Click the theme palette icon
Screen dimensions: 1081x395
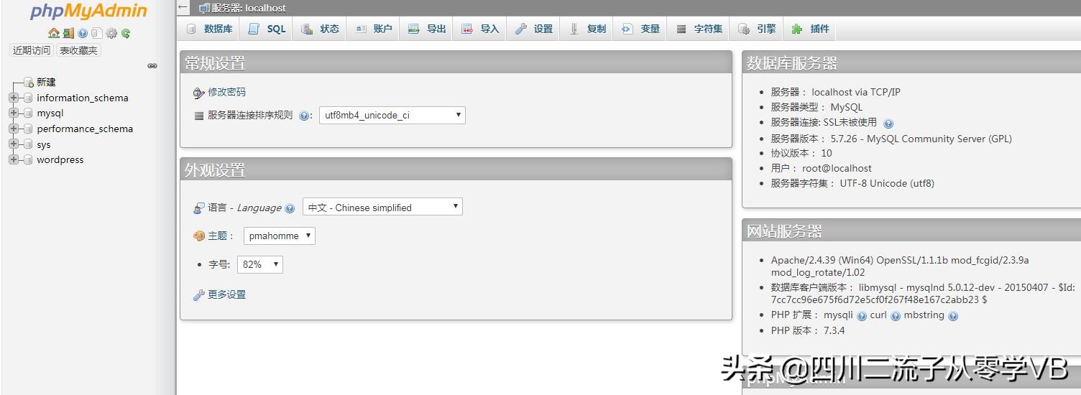coord(199,236)
